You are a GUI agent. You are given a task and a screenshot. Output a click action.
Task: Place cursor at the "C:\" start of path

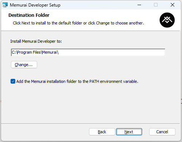click(14, 53)
